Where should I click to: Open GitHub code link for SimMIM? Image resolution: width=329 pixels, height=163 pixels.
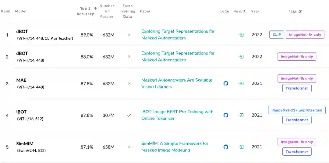pos(226,147)
